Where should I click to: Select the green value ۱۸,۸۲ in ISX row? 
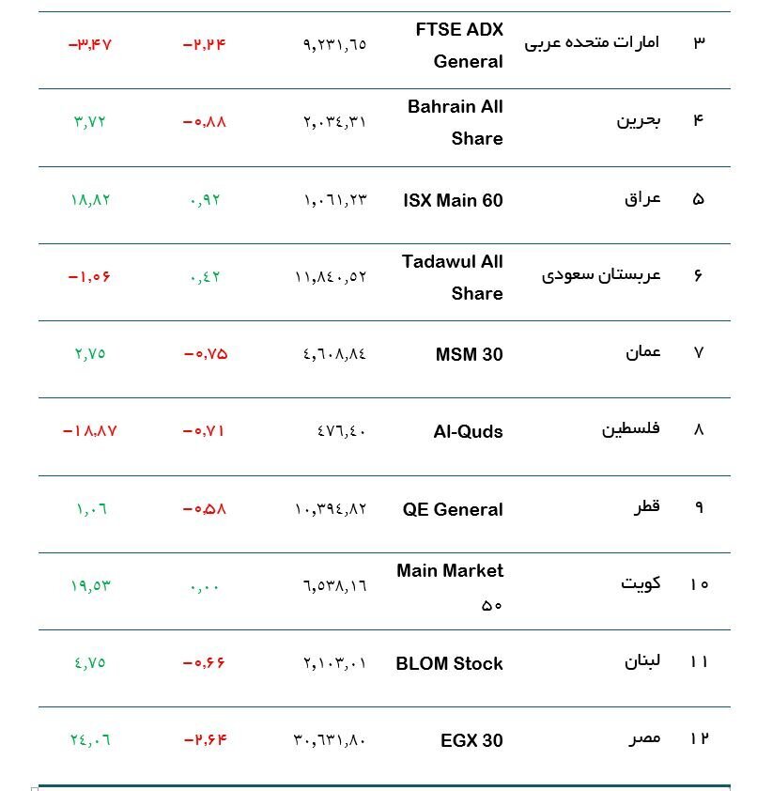click(90, 200)
